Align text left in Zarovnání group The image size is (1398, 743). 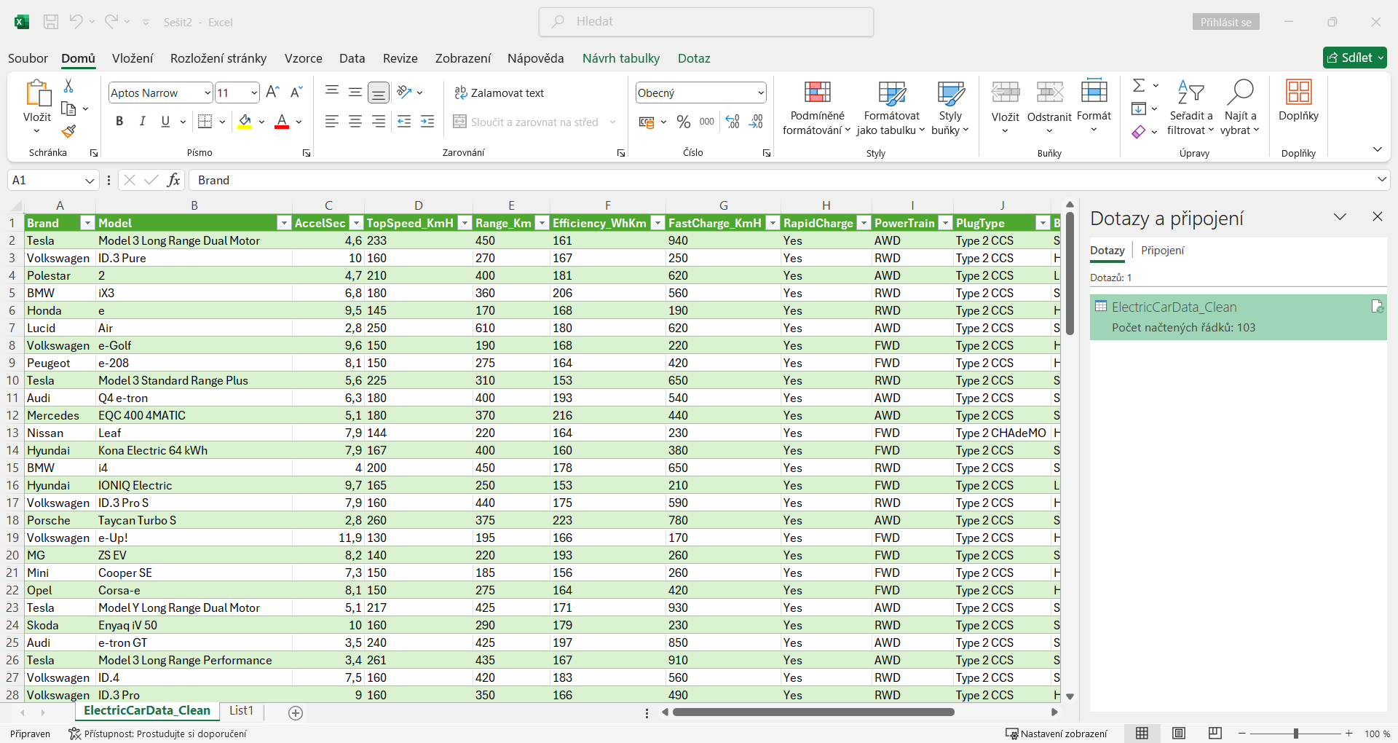pos(332,122)
